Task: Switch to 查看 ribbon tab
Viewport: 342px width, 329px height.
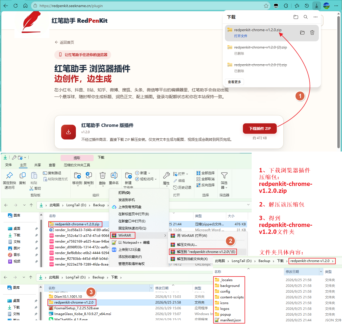Action: (52, 165)
